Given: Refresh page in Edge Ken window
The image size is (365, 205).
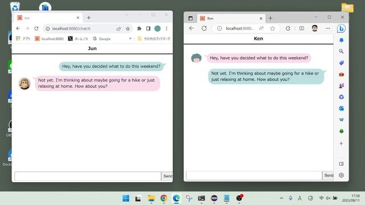Looking at the screenshot, I should [x=204, y=28].
